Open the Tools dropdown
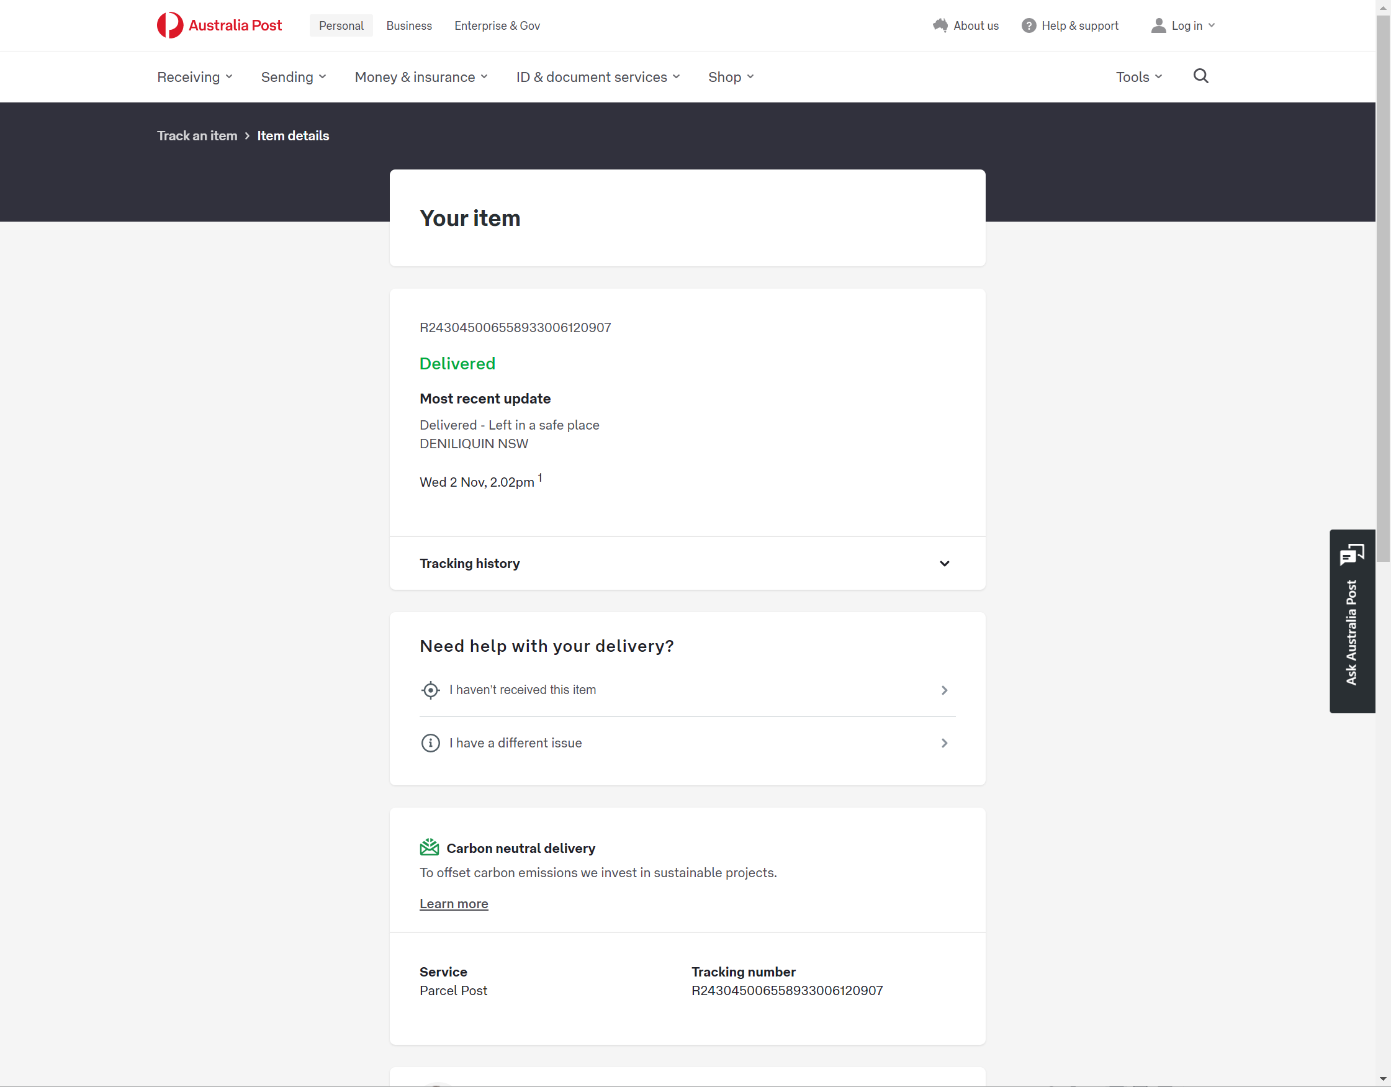 [x=1139, y=77]
